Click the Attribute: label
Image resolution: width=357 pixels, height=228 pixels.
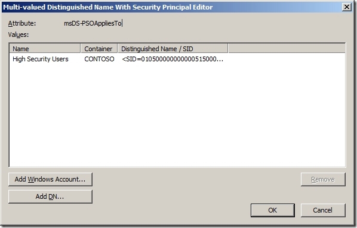click(22, 23)
